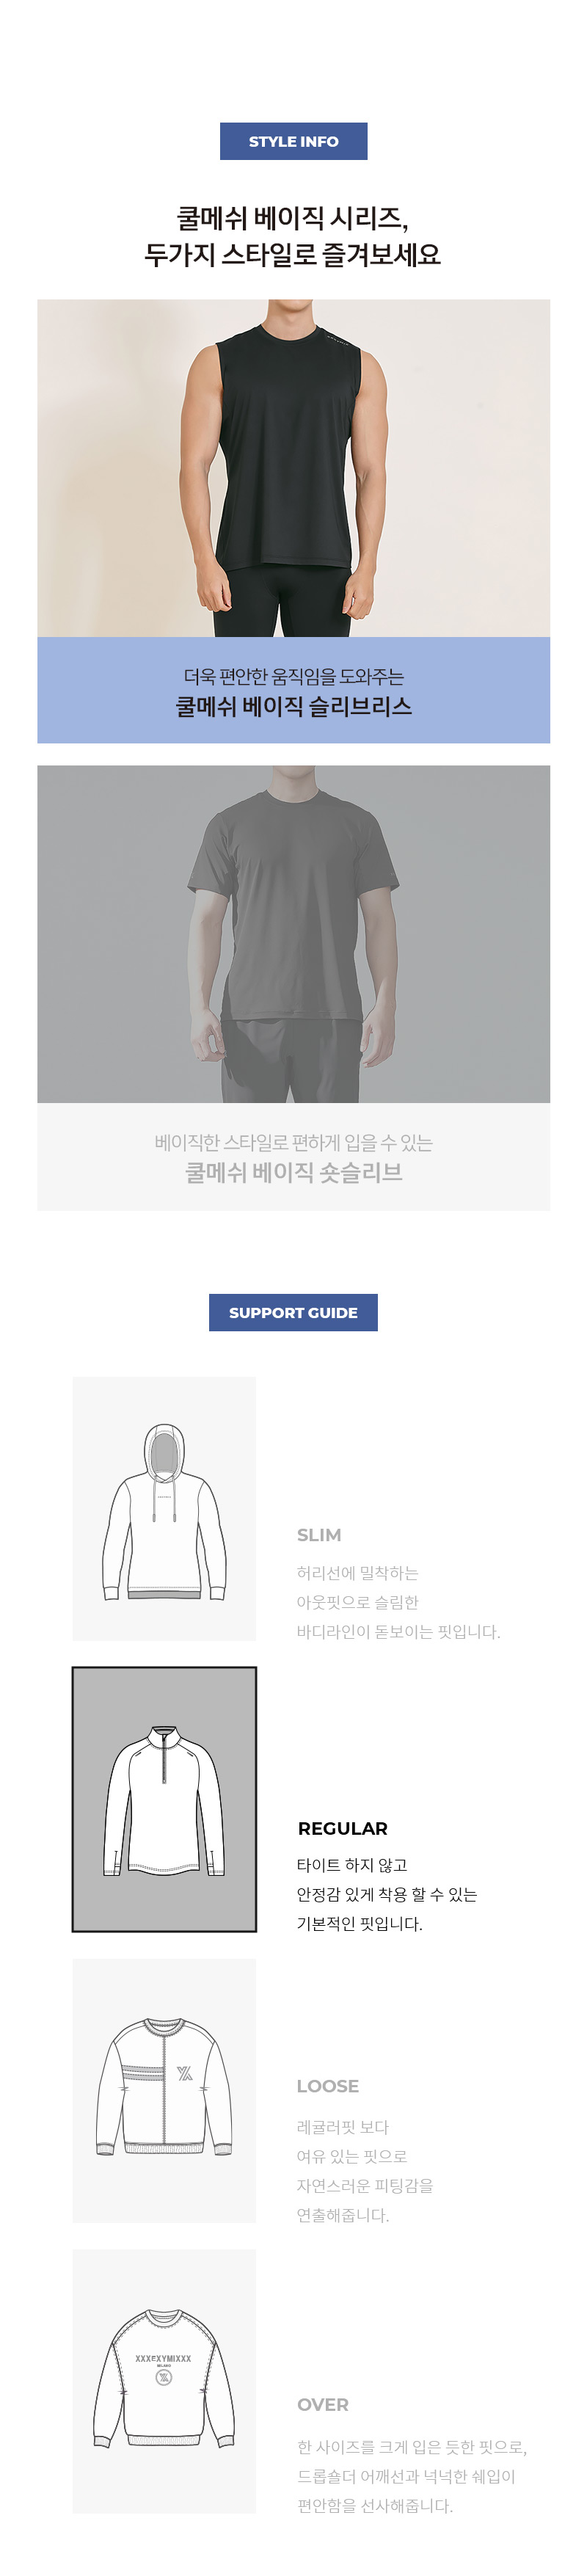
Task: Click the 쿨메쉬 베이직 슬리브리스 caption
Action: click(x=293, y=706)
